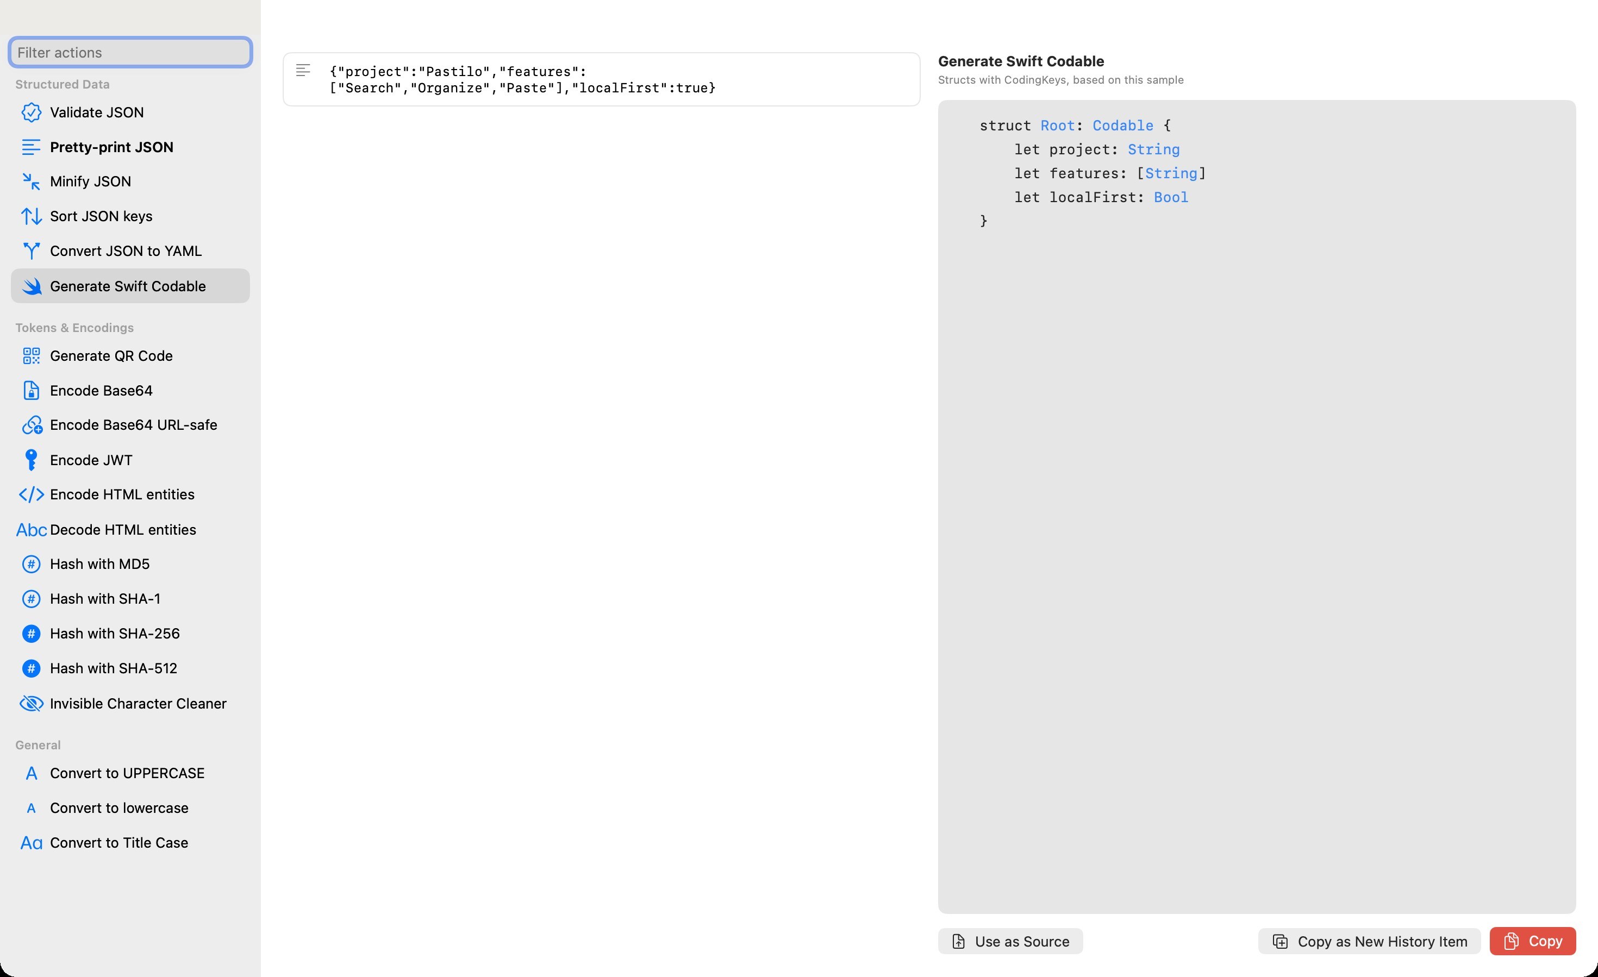Click 'let project: String' code line
The height and width of the screenshot is (977, 1598).
(1097, 150)
